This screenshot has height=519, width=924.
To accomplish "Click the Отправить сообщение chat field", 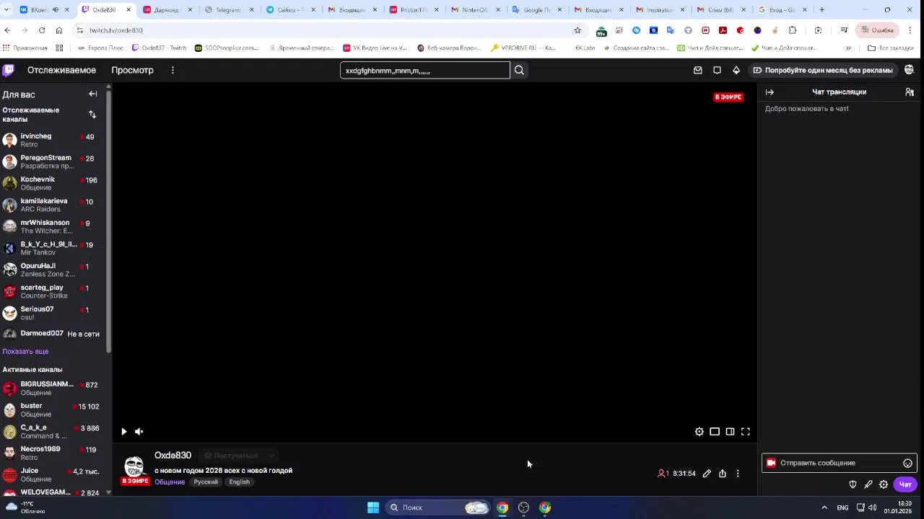I will 839,463.
